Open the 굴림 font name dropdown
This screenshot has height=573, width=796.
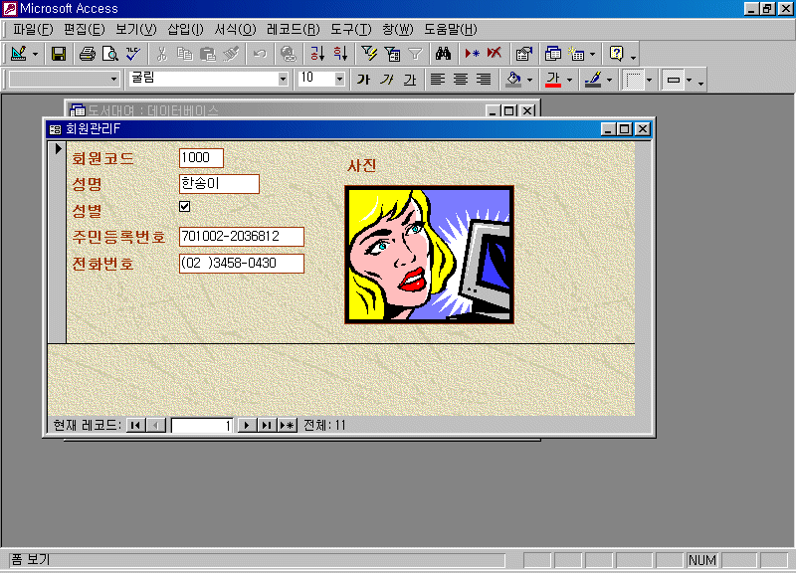[x=283, y=80]
